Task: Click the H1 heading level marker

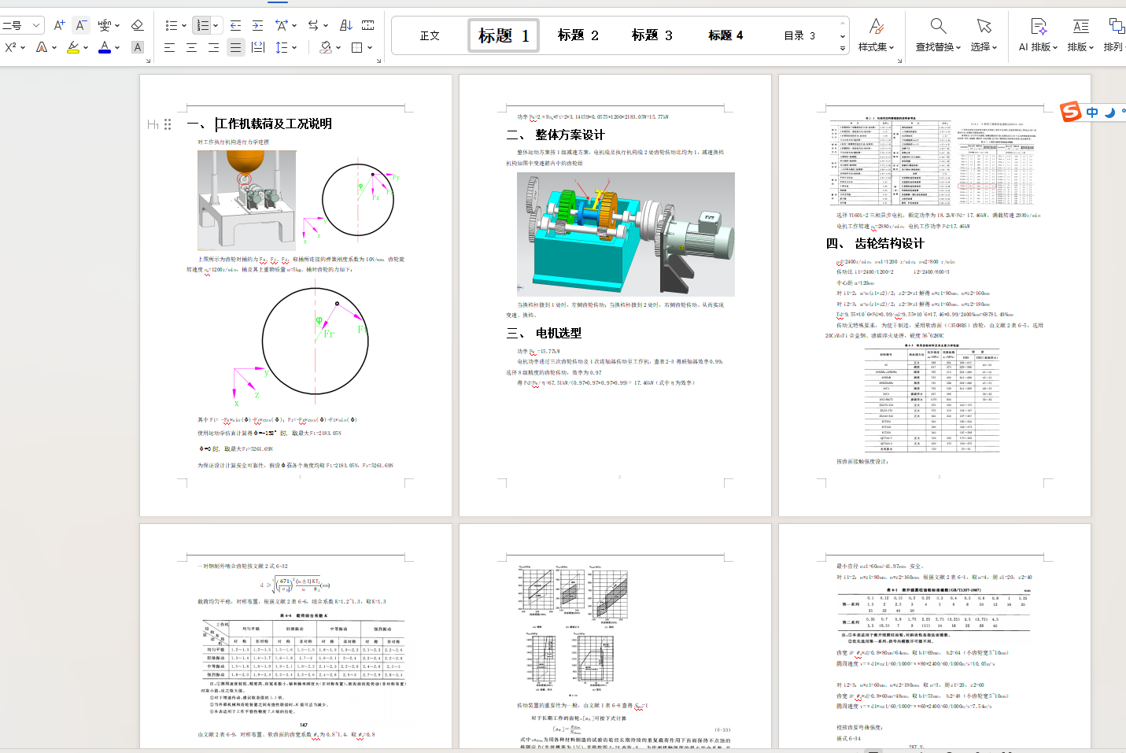Action: pyautogui.click(x=153, y=124)
